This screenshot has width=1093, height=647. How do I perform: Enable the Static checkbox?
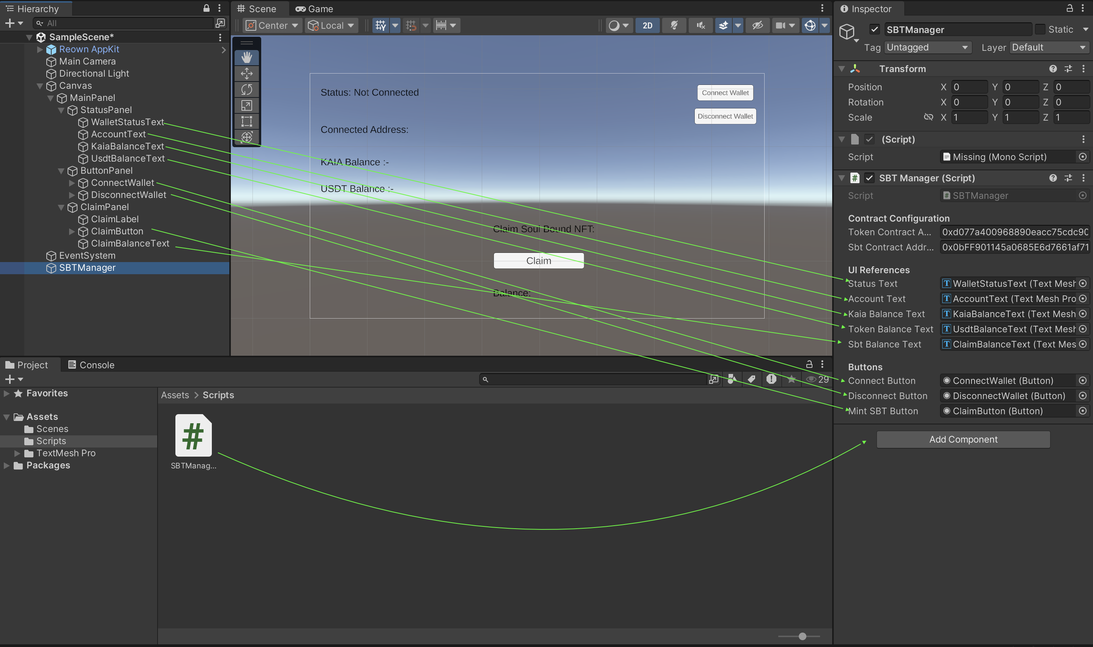pos(1040,29)
